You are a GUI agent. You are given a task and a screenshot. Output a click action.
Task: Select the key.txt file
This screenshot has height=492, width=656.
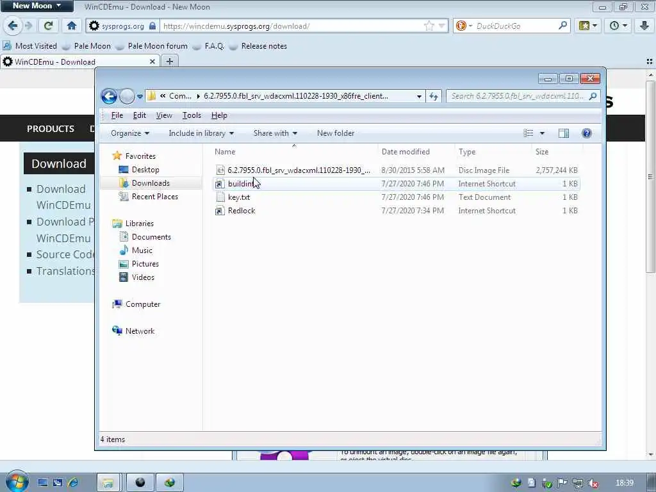tap(239, 197)
